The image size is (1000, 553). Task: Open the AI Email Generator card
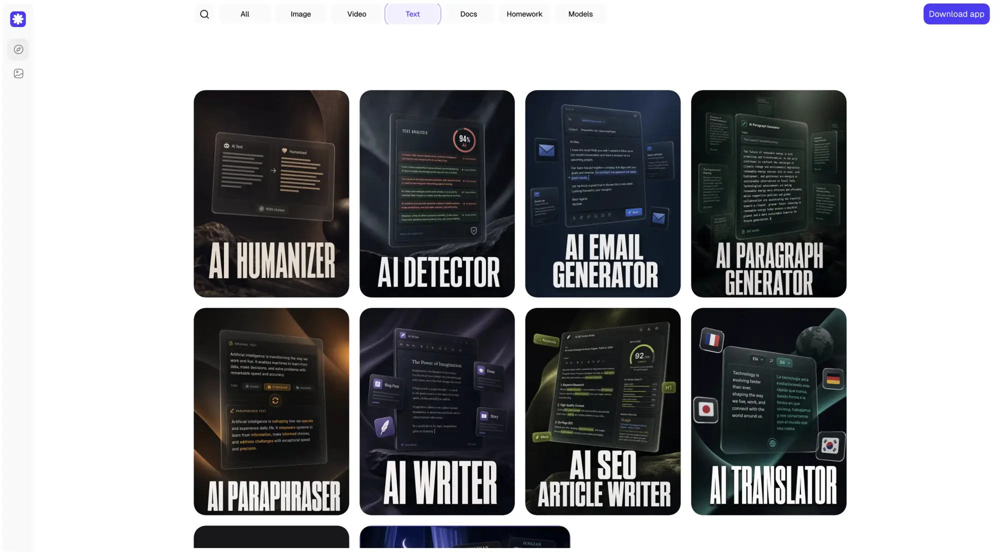603,193
